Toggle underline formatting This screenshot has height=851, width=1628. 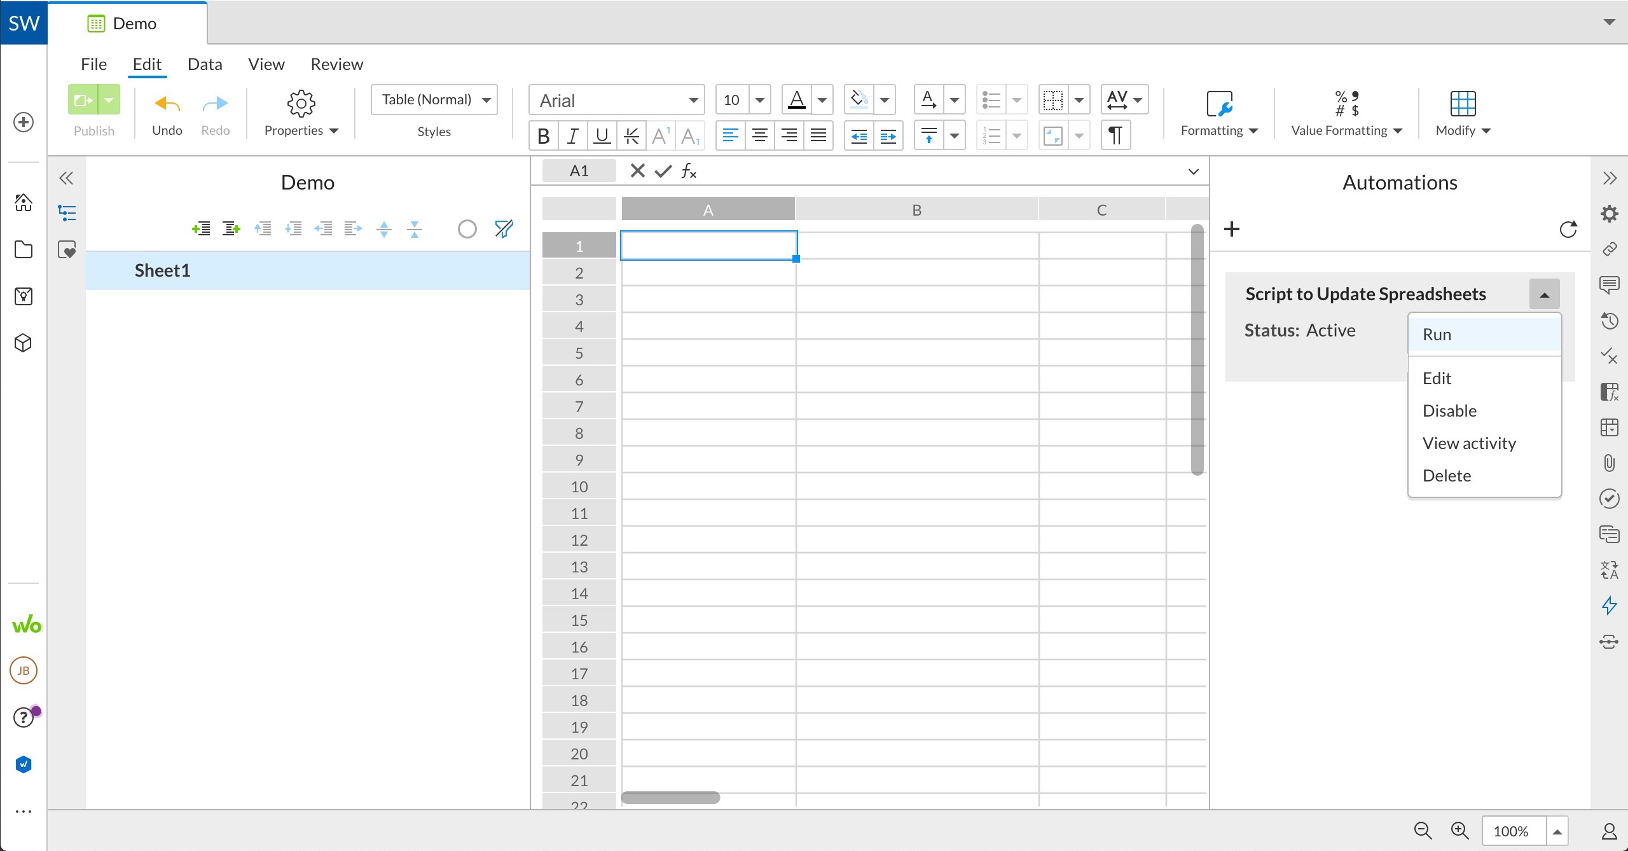tap(602, 135)
